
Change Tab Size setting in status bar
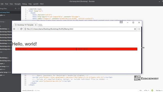(159, 90)
